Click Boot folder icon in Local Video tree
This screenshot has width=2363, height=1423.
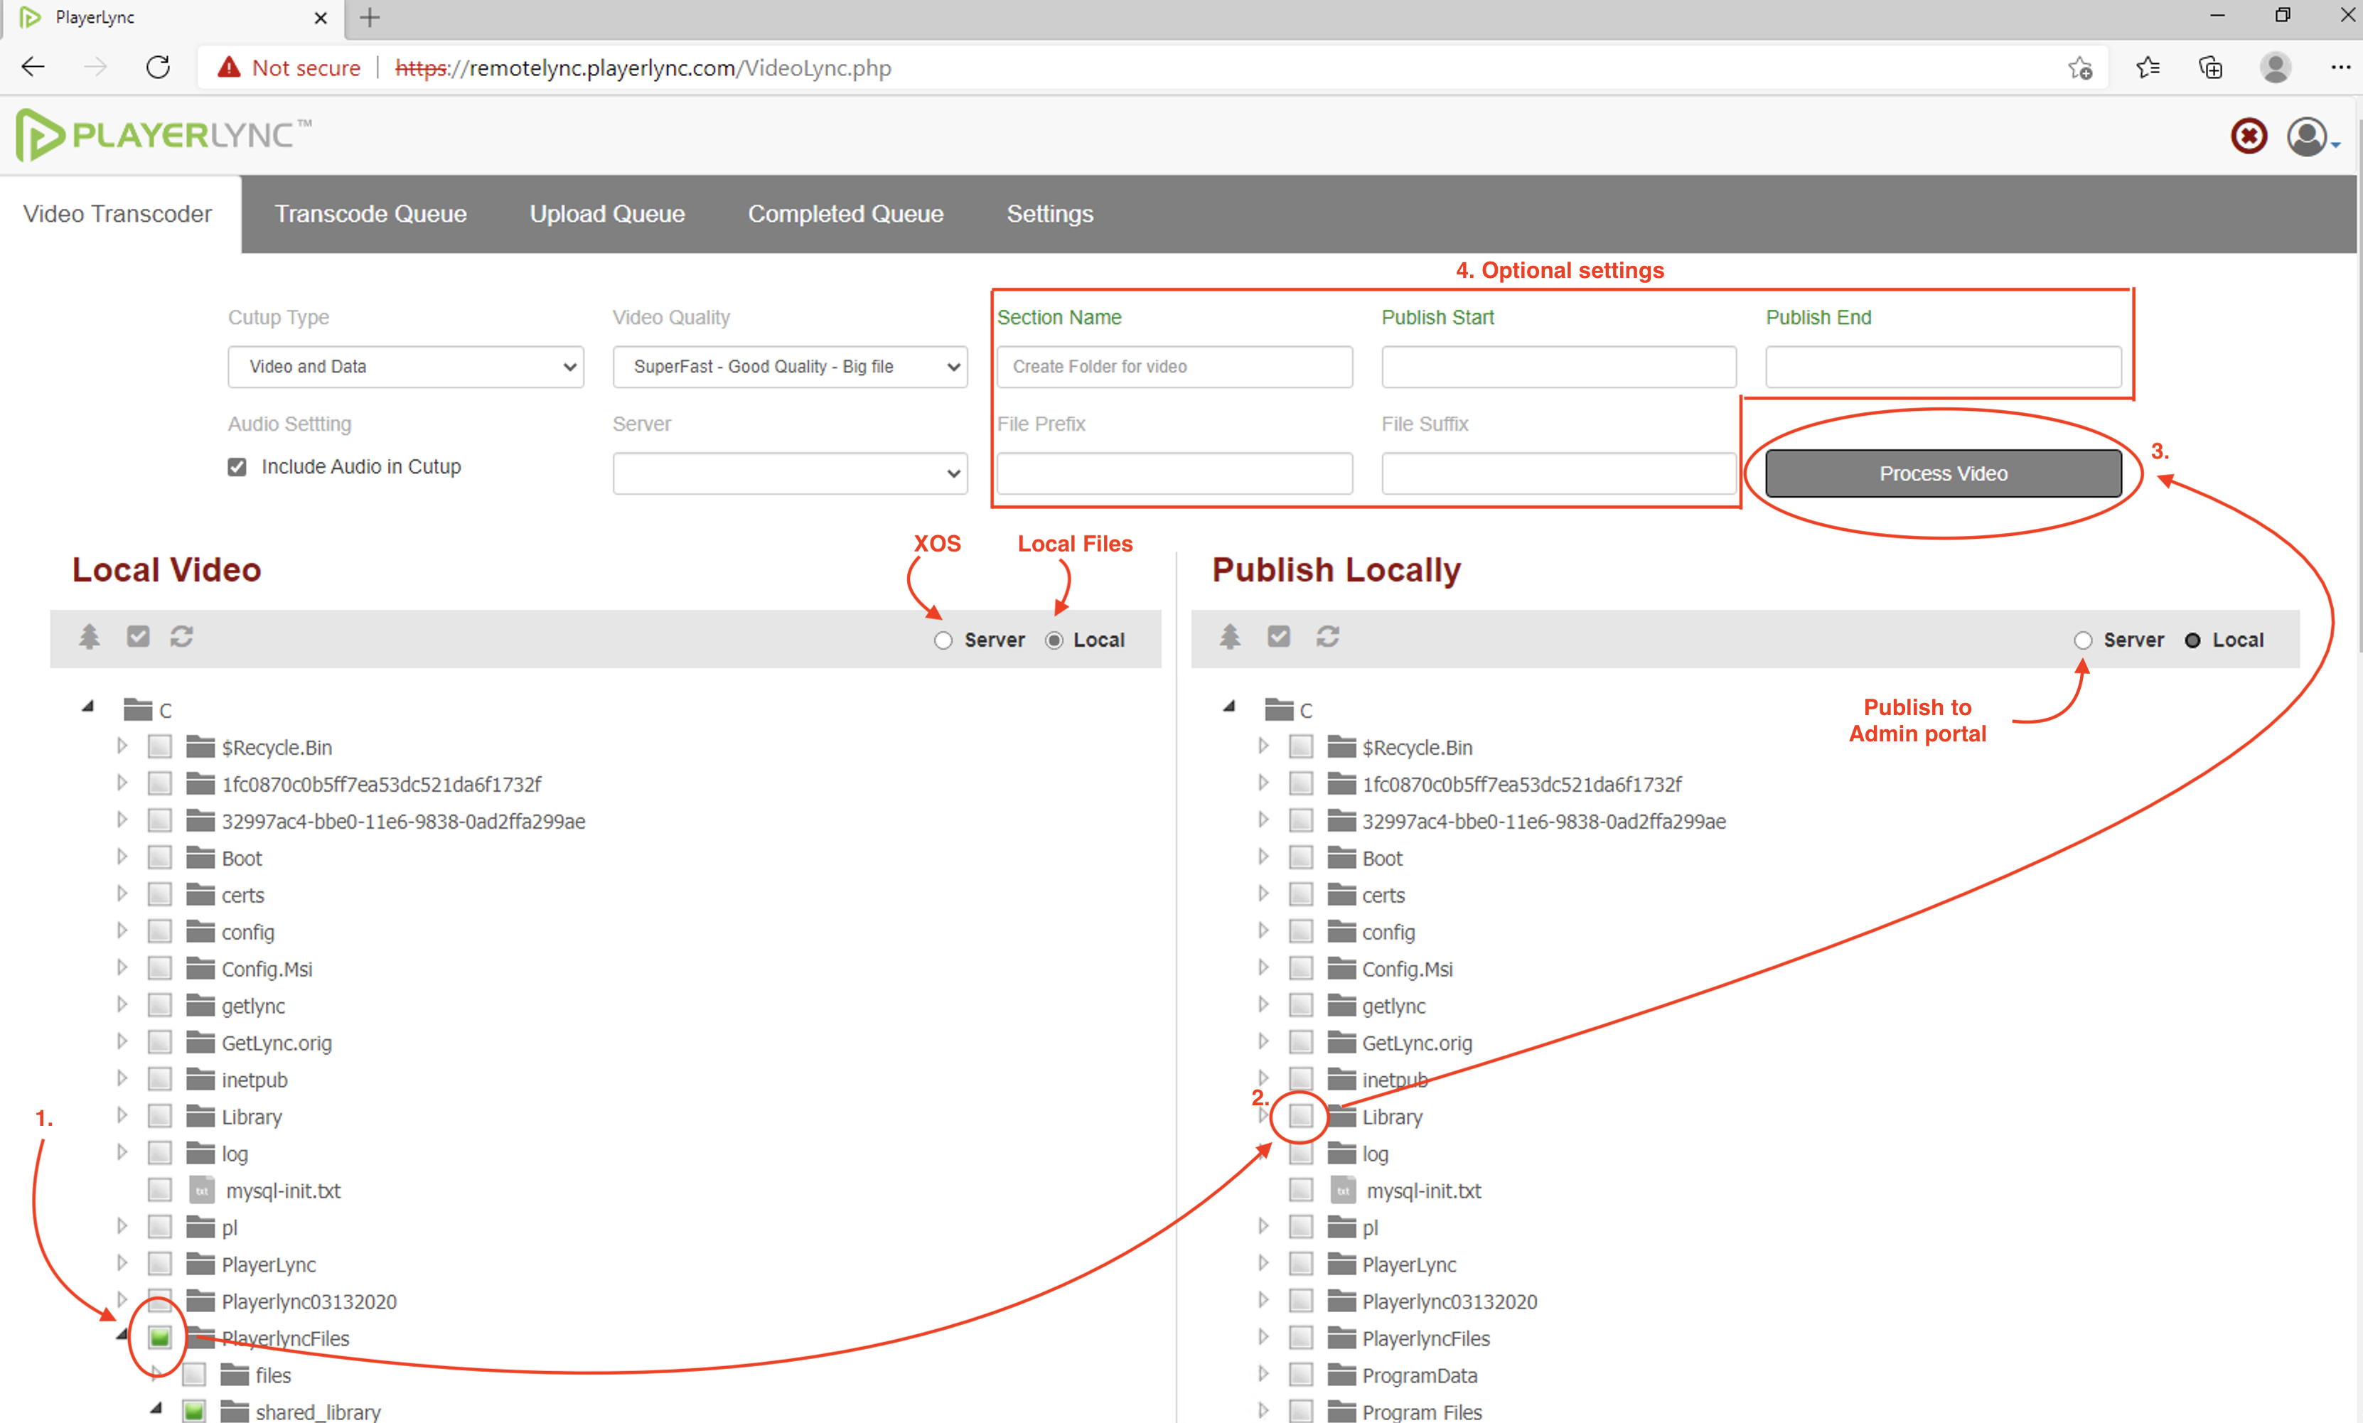[200, 857]
